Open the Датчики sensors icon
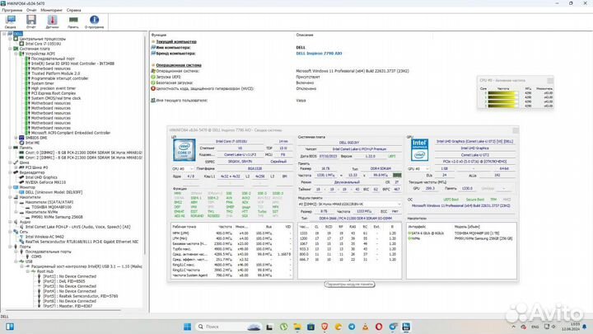 coord(52,21)
